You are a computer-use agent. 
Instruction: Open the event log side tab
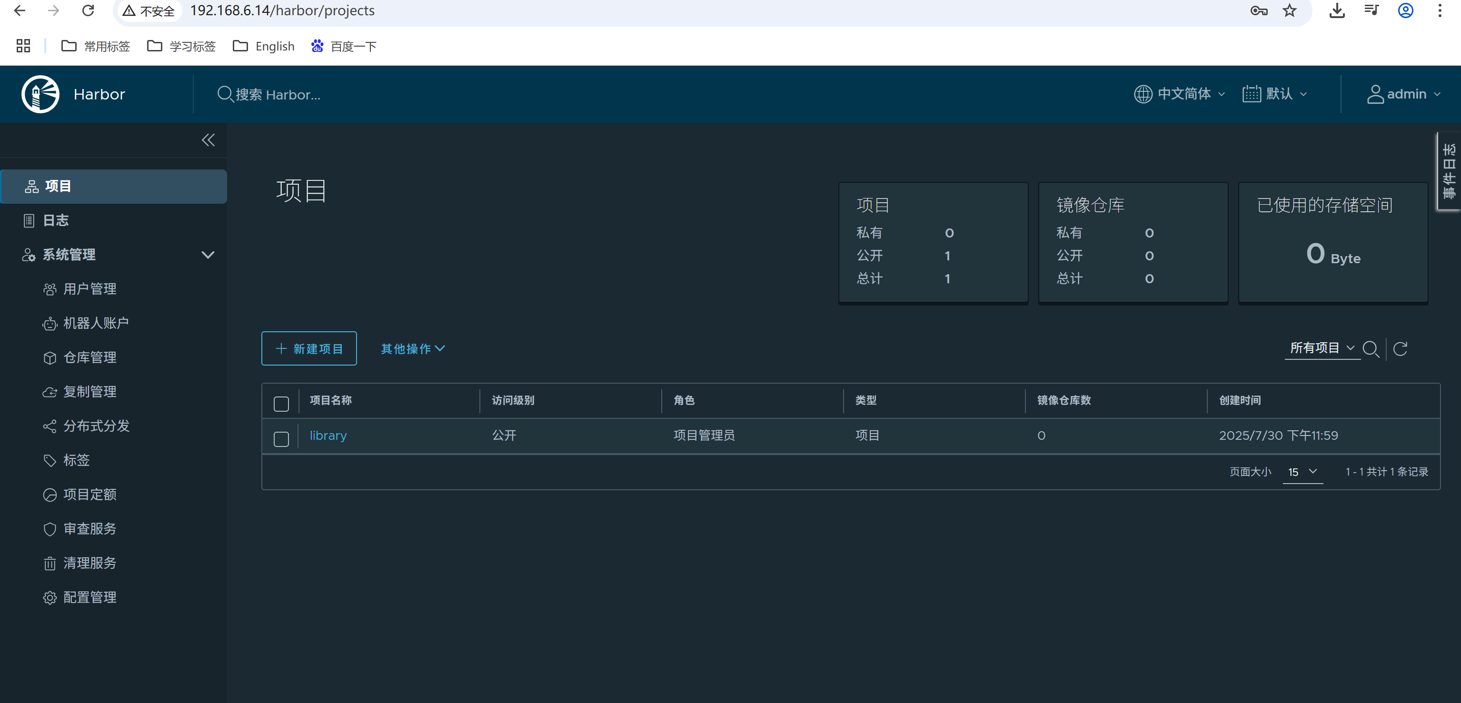click(1449, 171)
